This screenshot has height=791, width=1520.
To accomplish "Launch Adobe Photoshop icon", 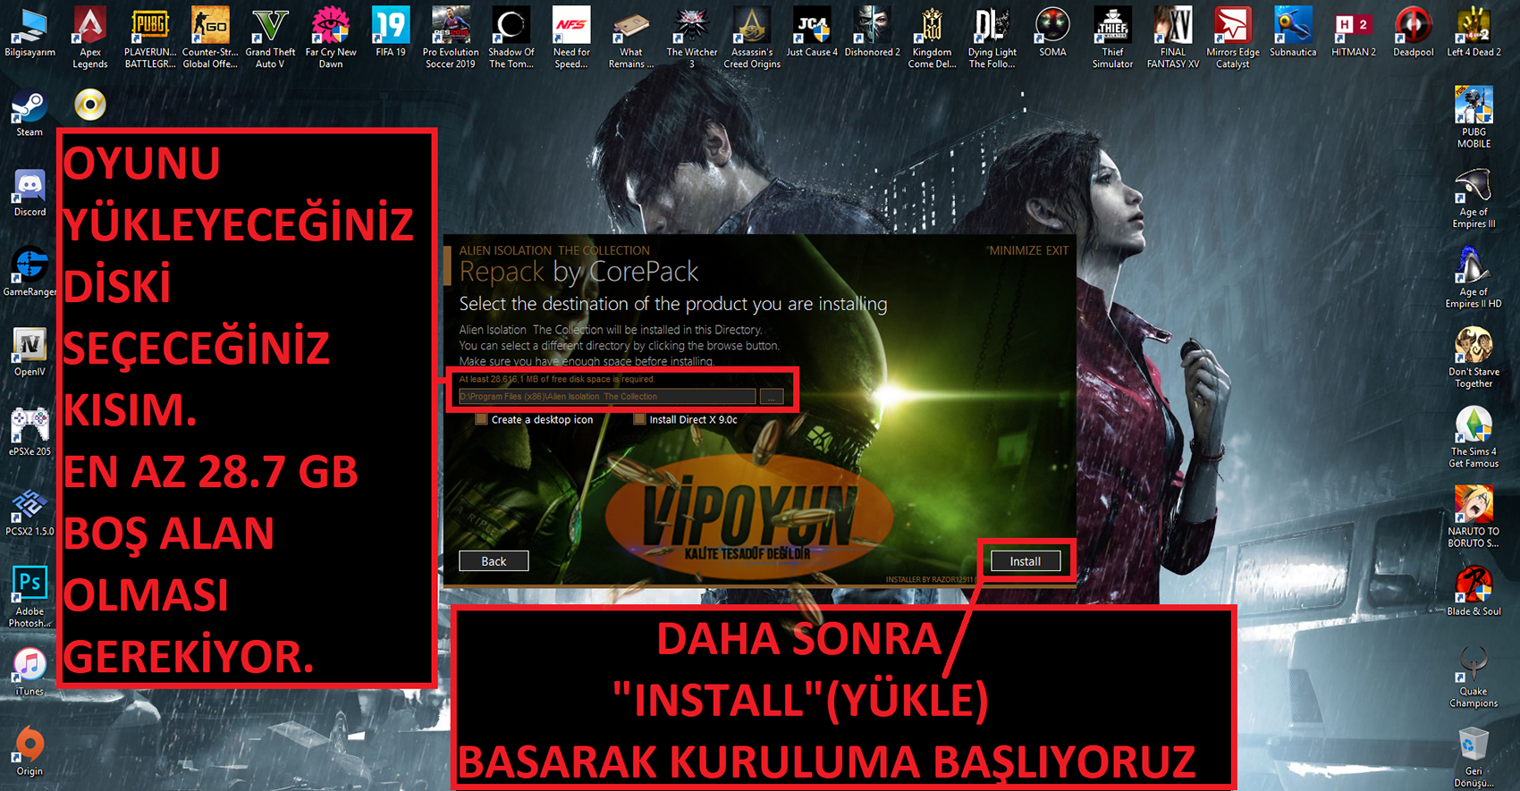I will [30, 597].
